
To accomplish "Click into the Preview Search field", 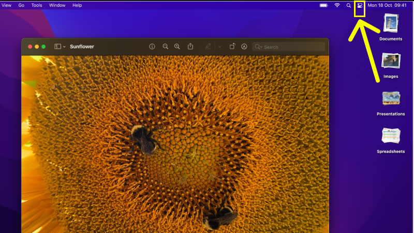I will (288, 47).
